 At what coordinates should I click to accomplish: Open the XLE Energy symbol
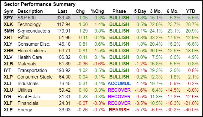point(8,110)
